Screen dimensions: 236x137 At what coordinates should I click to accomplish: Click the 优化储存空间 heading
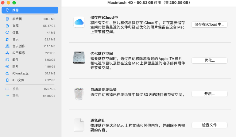[x=102, y=54]
